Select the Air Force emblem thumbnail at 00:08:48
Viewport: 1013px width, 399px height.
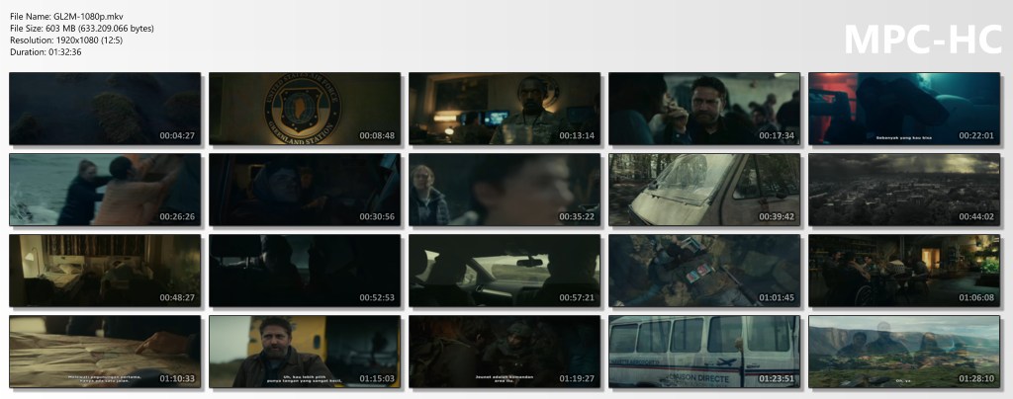coord(305,109)
